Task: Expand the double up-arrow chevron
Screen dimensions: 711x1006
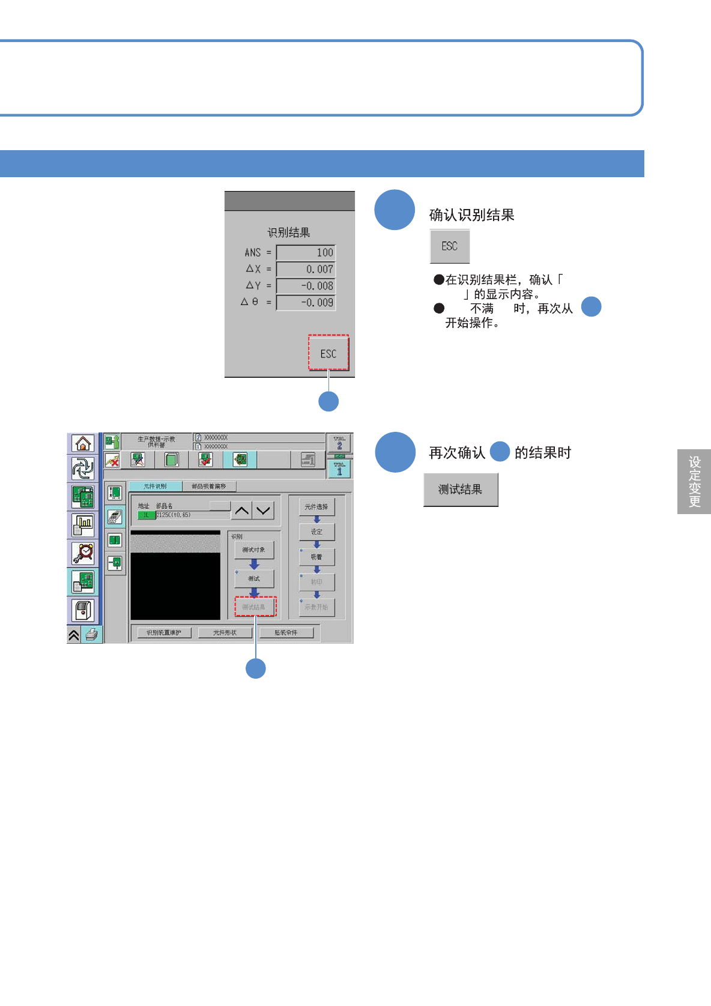Action: (74, 635)
